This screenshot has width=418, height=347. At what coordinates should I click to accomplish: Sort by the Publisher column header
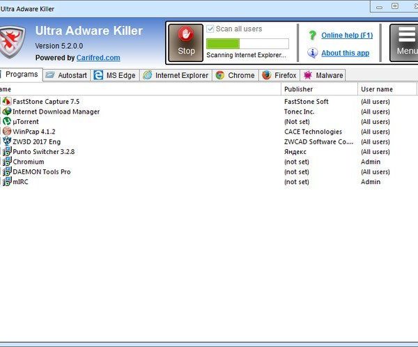pos(319,89)
